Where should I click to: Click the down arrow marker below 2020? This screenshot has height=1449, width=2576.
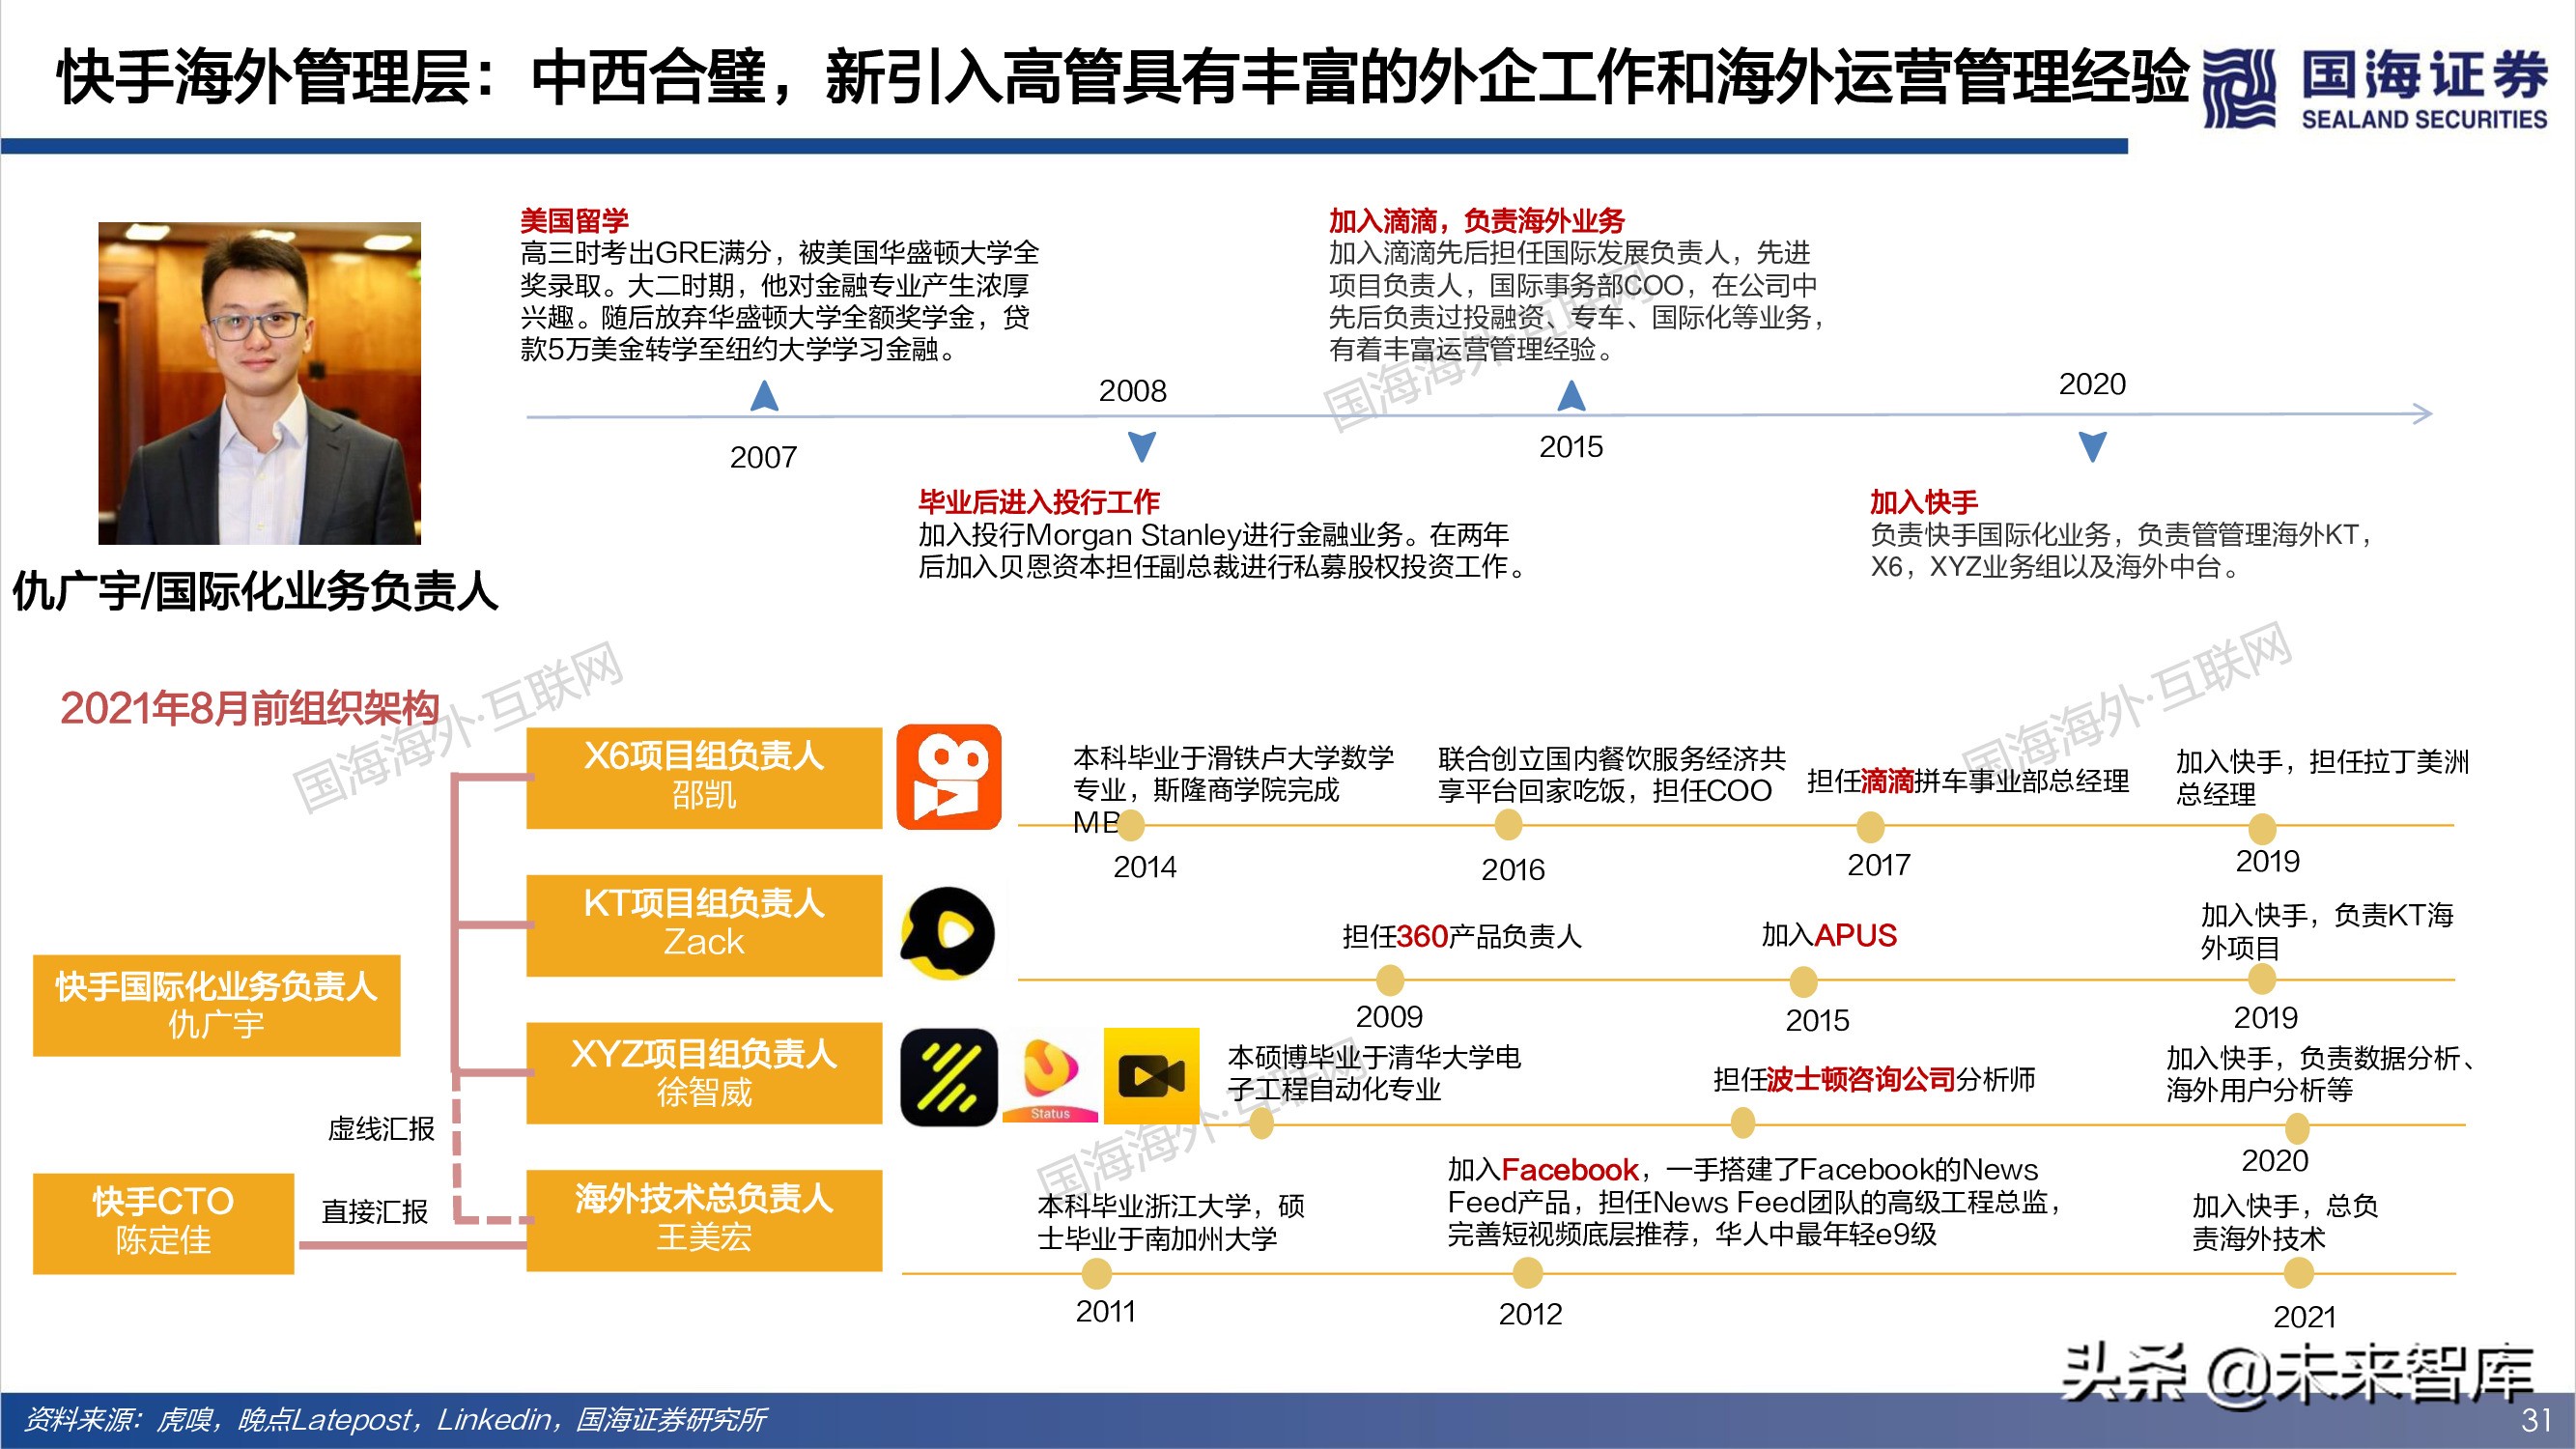pos(2092,446)
